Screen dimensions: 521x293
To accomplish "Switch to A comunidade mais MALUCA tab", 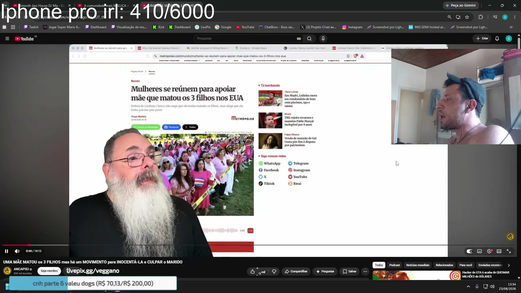I will 106,6.
